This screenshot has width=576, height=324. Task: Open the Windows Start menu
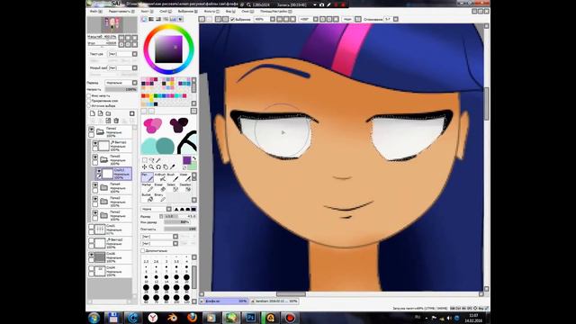94,318
